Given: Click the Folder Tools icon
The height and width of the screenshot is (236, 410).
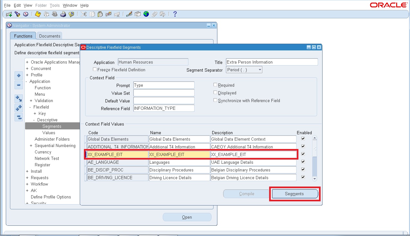Looking at the screenshot, I should (x=163, y=14).
